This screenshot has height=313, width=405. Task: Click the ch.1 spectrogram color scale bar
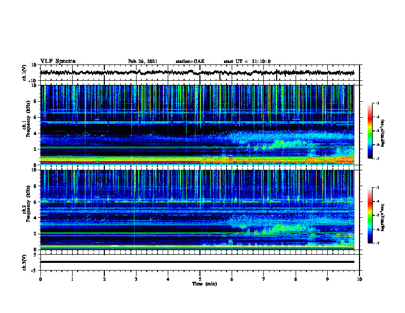coord(370,131)
